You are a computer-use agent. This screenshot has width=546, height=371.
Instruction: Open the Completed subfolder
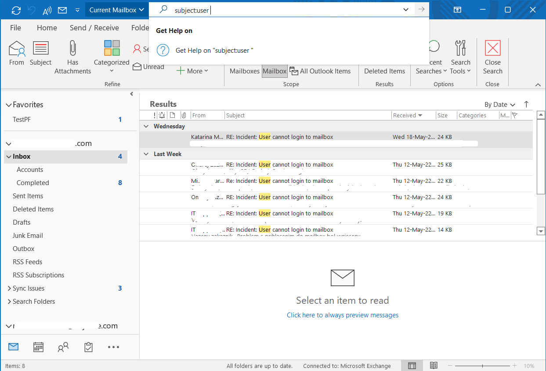[33, 183]
